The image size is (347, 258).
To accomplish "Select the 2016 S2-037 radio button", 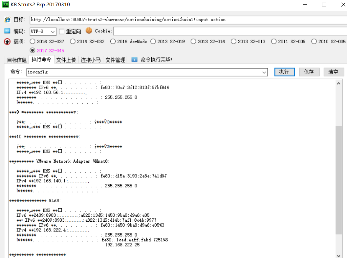I will point(32,41).
